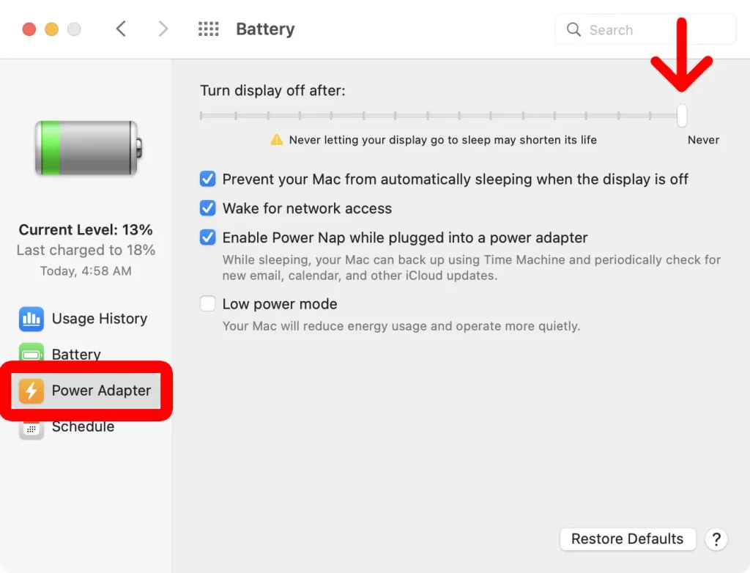Enable Low power mode checkbox
This screenshot has height=573, width=750.
208,303
